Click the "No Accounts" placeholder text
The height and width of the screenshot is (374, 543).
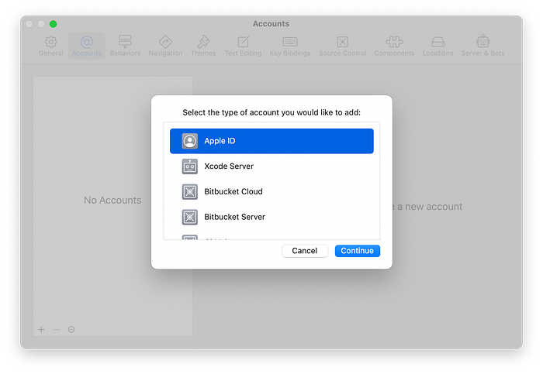[x=112, y=200]
